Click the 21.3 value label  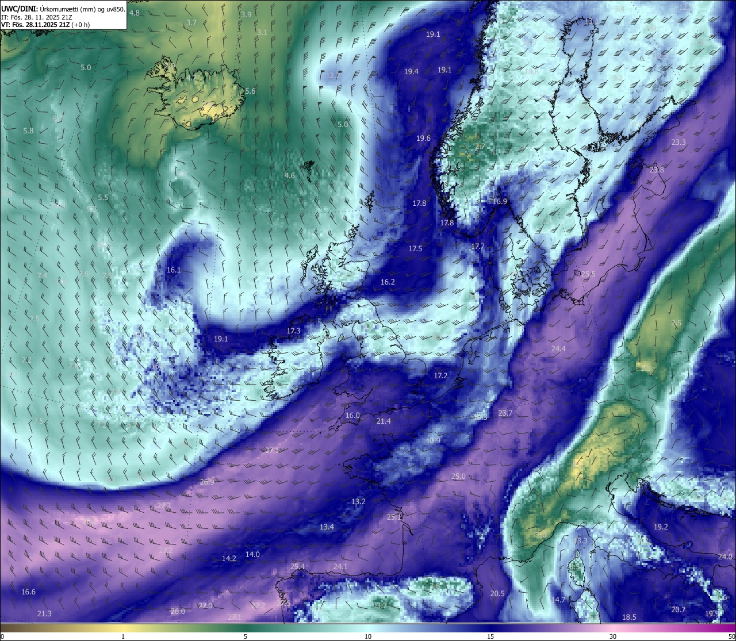click(x=44, y=614)
